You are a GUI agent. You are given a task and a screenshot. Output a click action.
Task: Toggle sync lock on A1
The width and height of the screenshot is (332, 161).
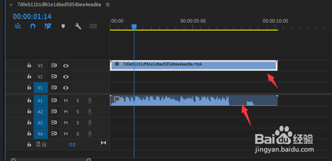coord(54,100)
